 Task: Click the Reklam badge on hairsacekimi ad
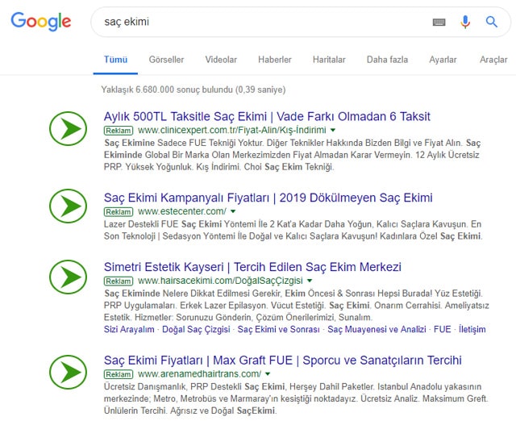point(119,281)
